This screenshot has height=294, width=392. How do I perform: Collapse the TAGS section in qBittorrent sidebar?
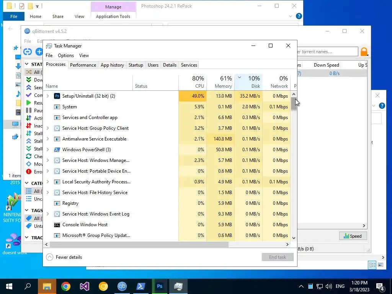pyautogui.click(x=27, y=210)
